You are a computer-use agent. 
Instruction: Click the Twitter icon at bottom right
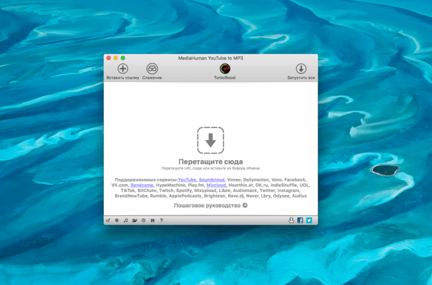(309, 221)
